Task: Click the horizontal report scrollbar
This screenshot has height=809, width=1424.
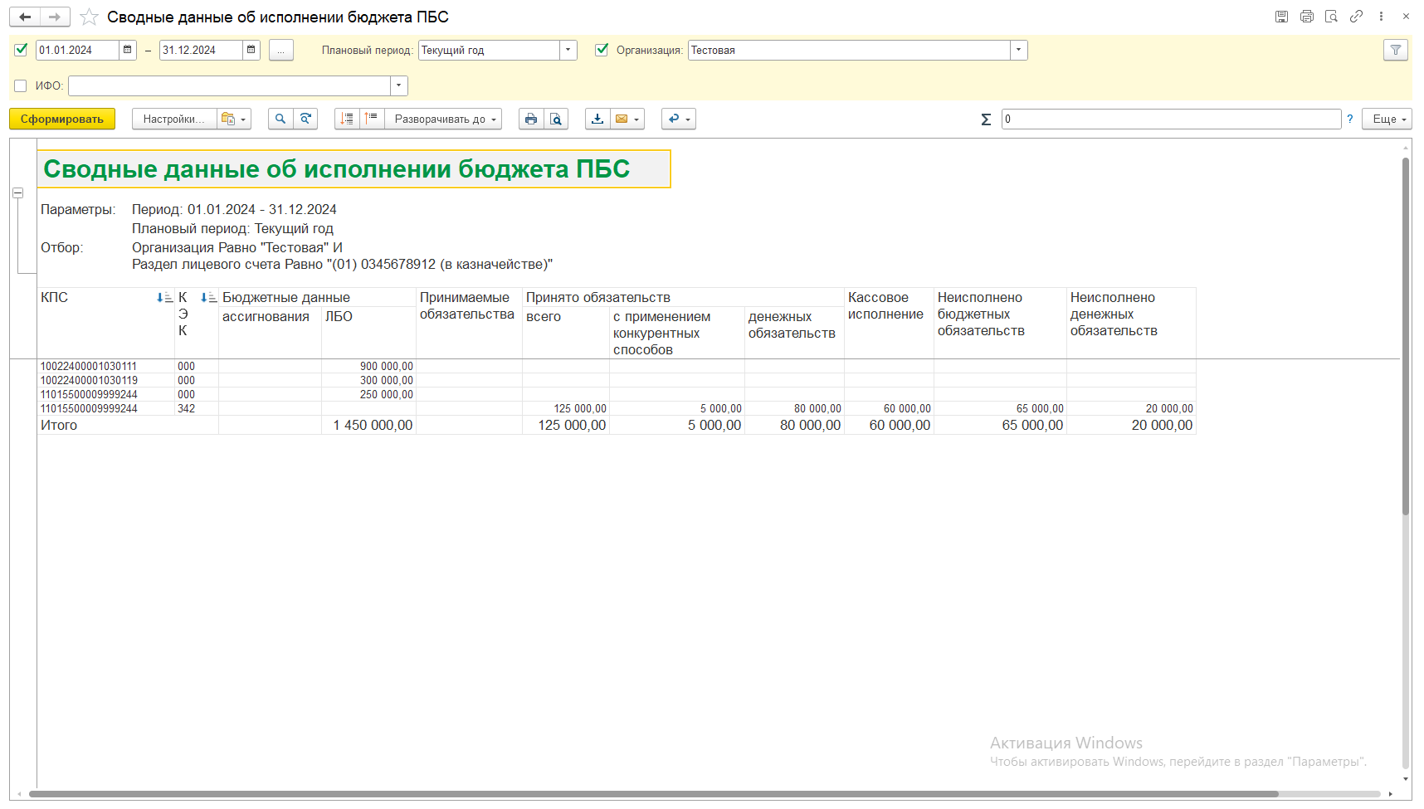Action: tap(653, 794)
